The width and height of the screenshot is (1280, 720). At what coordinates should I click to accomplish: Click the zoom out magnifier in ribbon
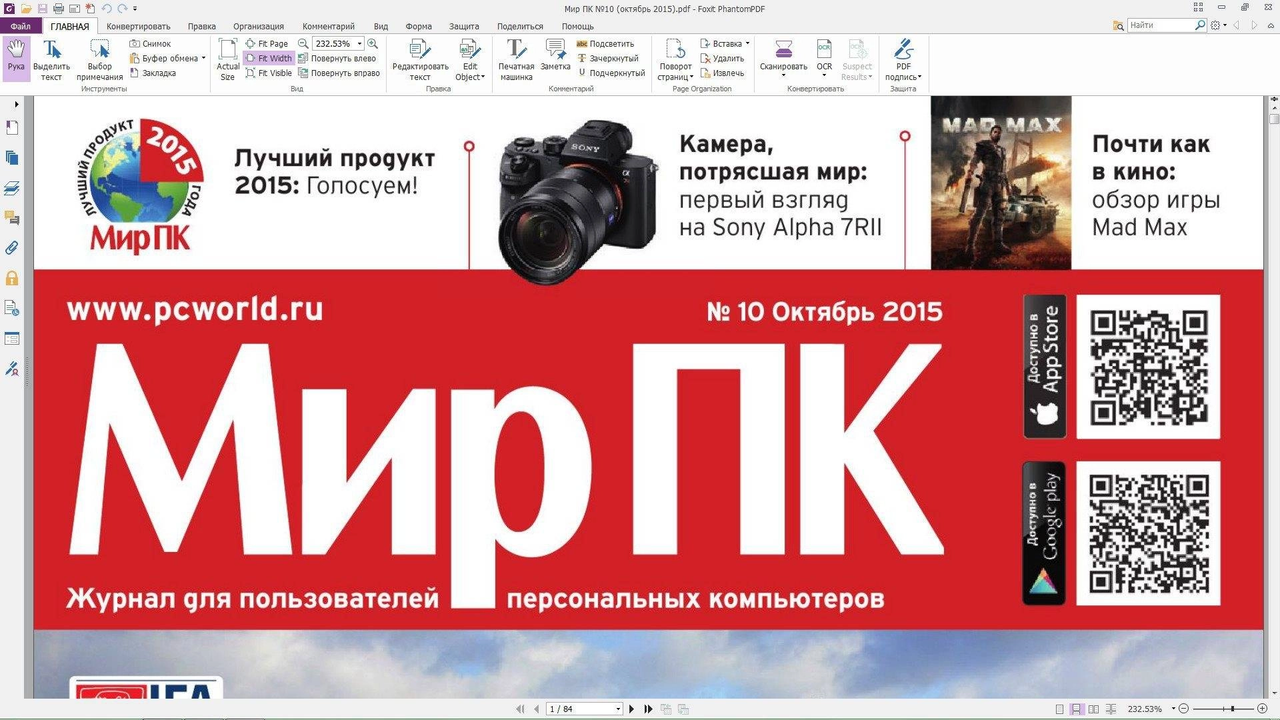pyautogui.click(x=303, y=43)
